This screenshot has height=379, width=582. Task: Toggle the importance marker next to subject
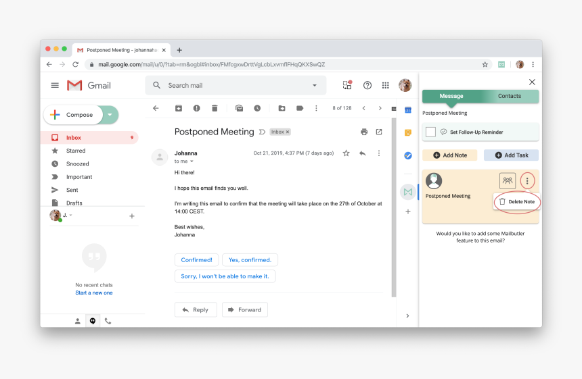click(262, 132)
